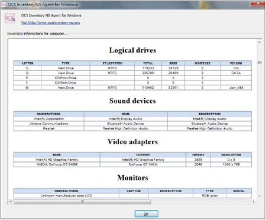Click the SERIAL column header in Monitors
Image resolution: width=266 pixels, height=220 pixels.
tap(239, 191)
